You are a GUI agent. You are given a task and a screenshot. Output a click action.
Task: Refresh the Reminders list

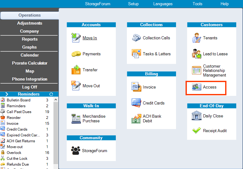click(x=51, y=94)
